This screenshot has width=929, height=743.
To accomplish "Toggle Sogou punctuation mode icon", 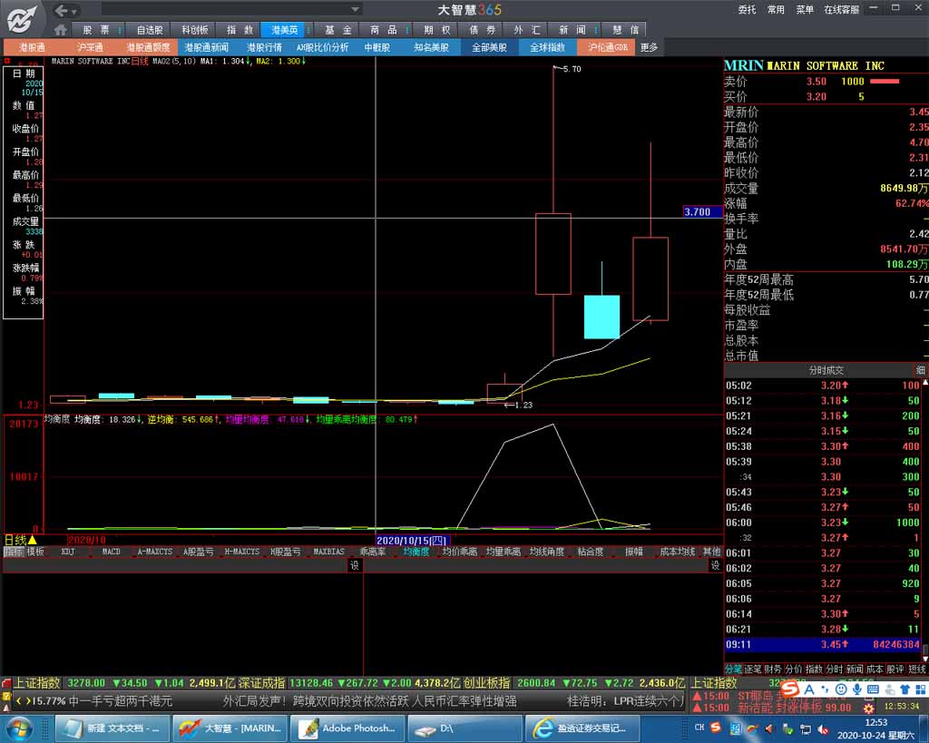I will click(825, 689).
